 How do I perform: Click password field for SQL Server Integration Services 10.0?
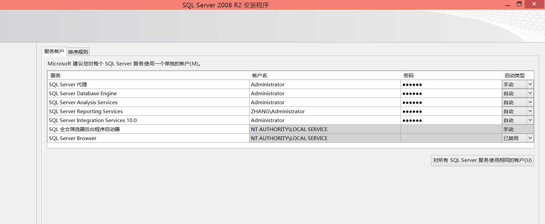451,120
